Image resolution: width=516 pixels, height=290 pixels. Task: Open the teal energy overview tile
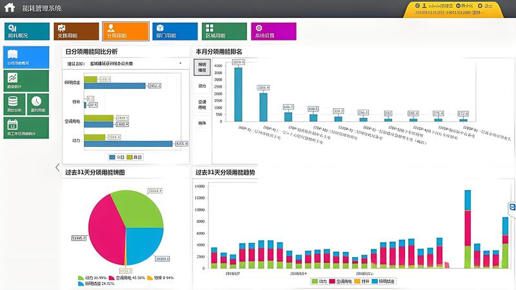[x=27, y=32]
